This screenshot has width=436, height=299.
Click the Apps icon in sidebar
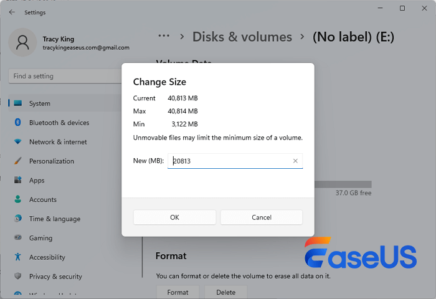coord(18,180)
